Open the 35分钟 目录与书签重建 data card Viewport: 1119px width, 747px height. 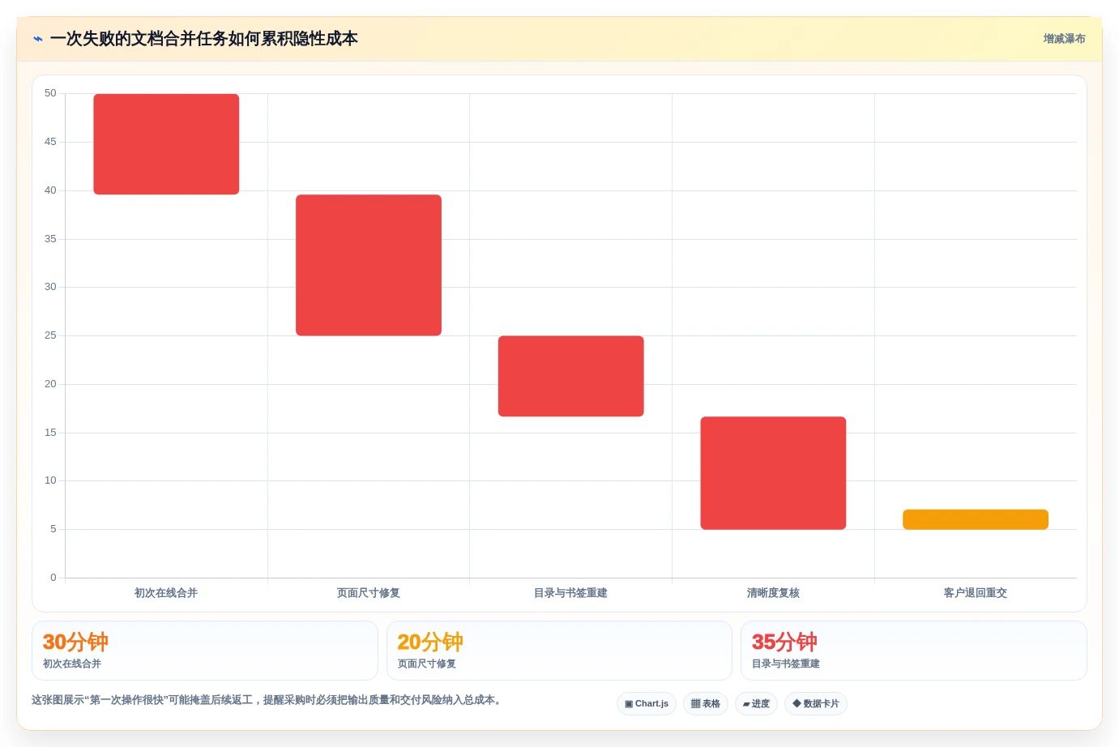[x=914, y=651]
